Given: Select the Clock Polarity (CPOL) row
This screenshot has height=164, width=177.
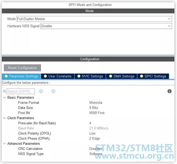Looking at the screenshot, I should [x=88, y=133].
